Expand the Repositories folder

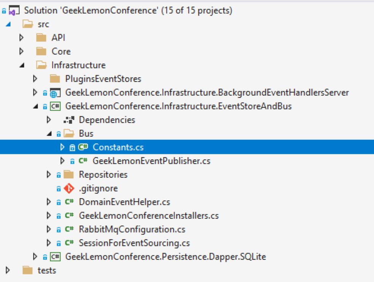pos(49,174)
